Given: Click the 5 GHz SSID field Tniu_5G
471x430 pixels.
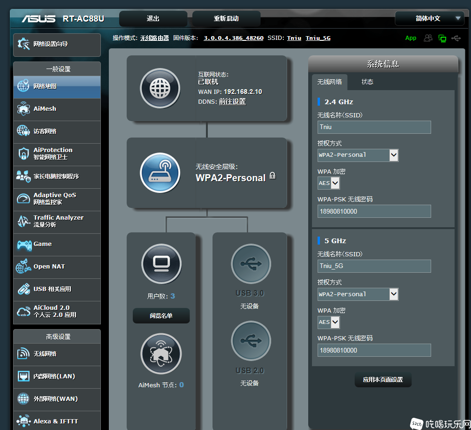Looking at the screenshot, I should coord(374,266).
